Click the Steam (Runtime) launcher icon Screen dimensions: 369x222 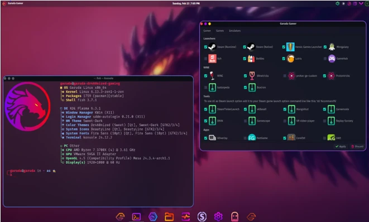pos(212,47)
